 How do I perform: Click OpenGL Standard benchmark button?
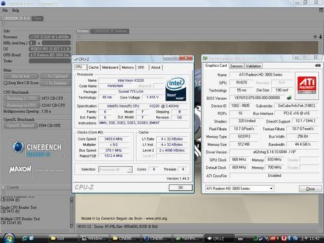(20, 126)
